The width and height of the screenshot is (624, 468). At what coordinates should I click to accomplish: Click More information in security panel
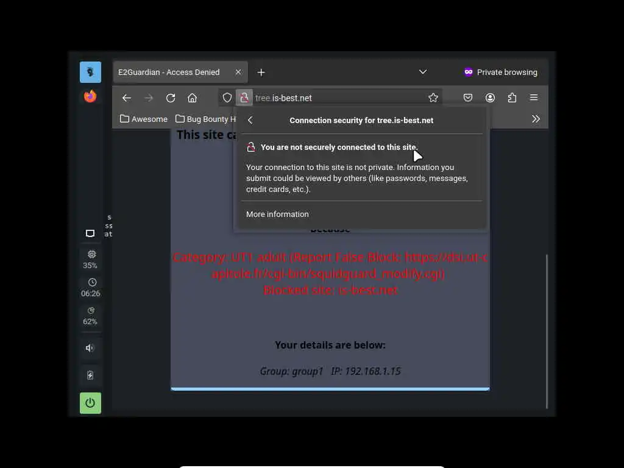tap(277, 214)
